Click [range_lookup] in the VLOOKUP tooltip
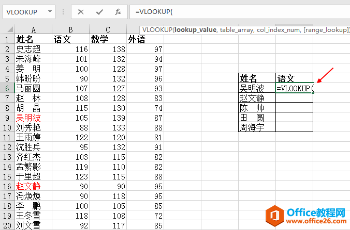The height and width of the screenshot is (230, 350). pos(326,30)
